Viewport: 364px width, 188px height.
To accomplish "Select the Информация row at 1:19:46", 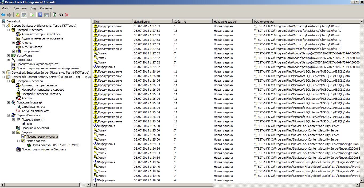I will click(226, 162).
